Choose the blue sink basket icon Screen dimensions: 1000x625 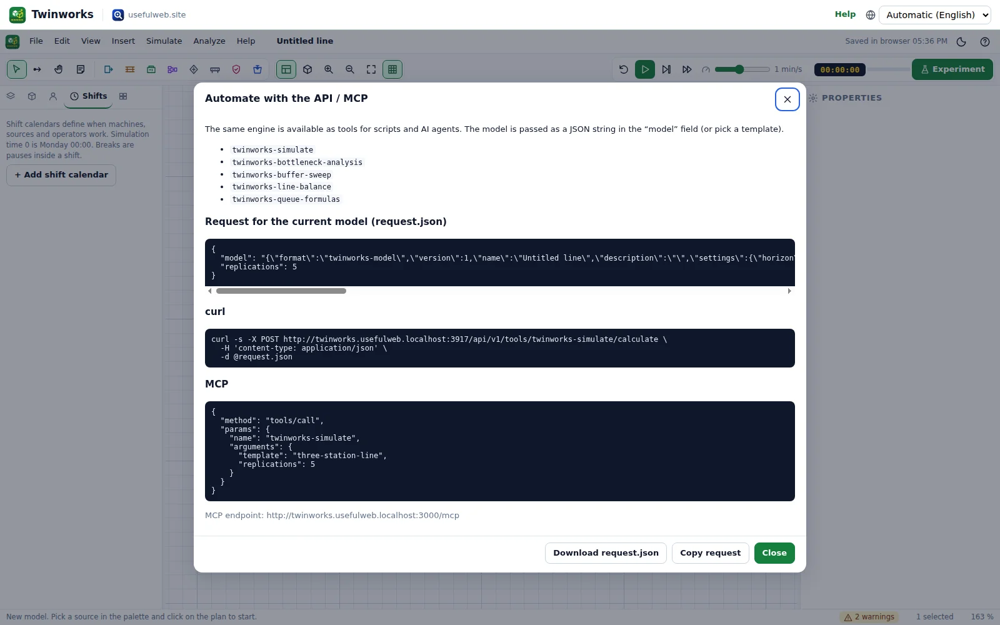[257, 69]
